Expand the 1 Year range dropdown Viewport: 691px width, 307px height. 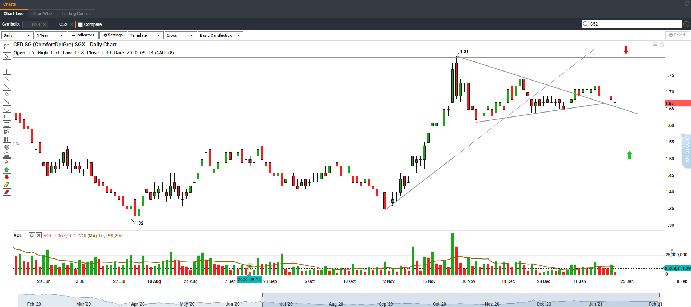(50, 35)
